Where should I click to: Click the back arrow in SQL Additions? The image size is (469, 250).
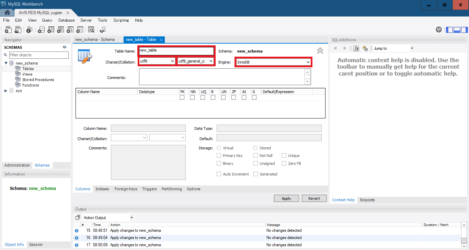click(335, 48)
